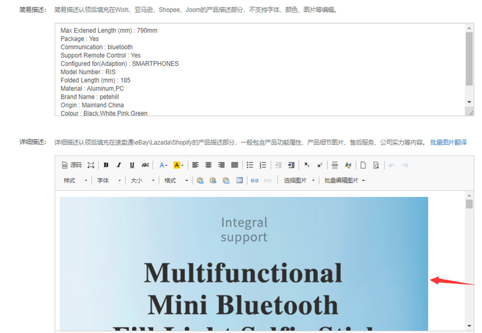This screenshot has height=333, width=482.
Task: Apply strikethrough with the ABC icon
Action: (x=145, y=165)
